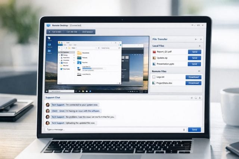Click back arrow in remote Explorer
Viewport: 239px width, 159px height.
click(x=59, y=48)
